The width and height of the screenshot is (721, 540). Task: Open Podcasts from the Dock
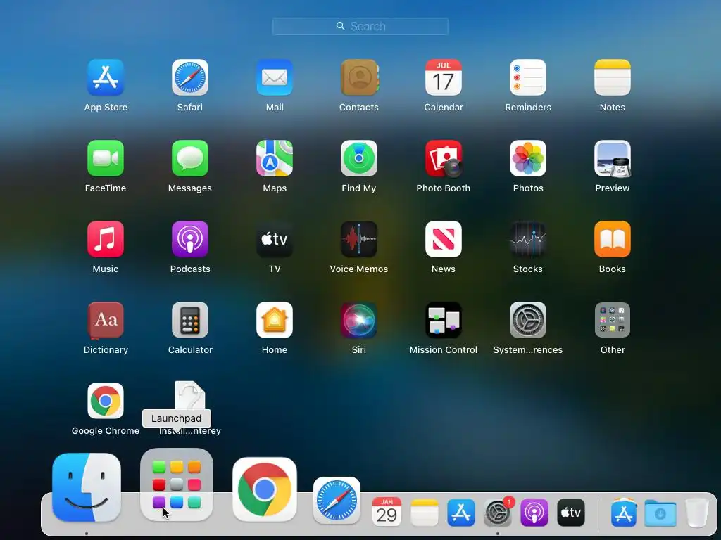534,513
